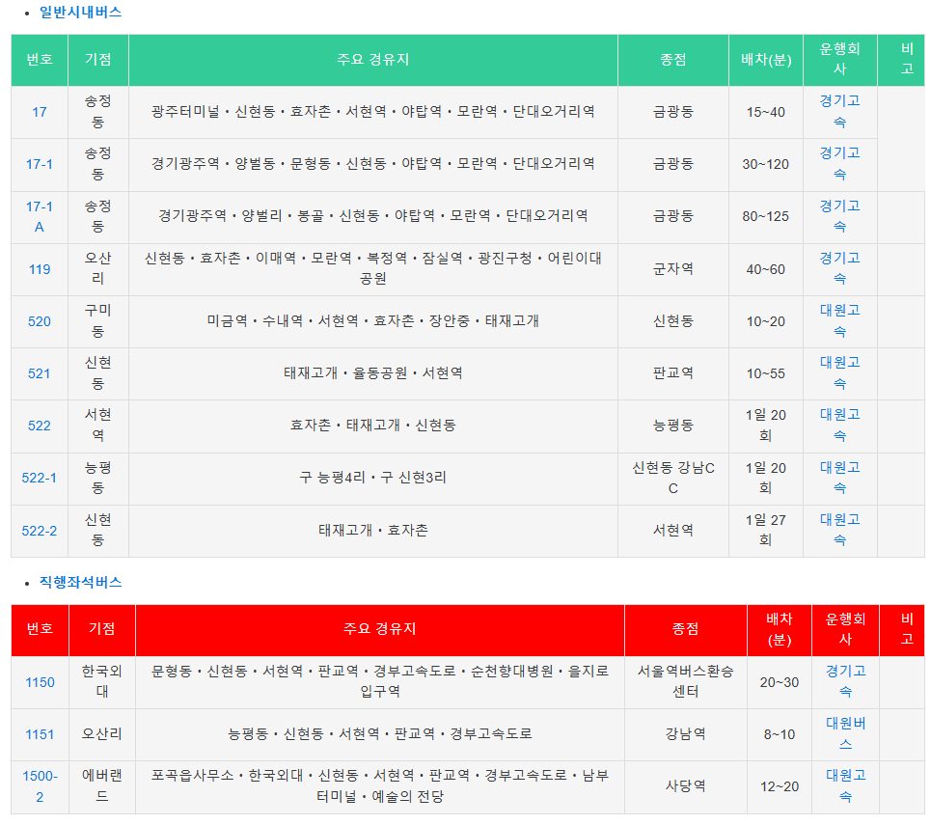Image resolution: width=931 pixels, height=825 pixels.
Task: Open bus route 1150 link
Action: click(x=40, y=682)
